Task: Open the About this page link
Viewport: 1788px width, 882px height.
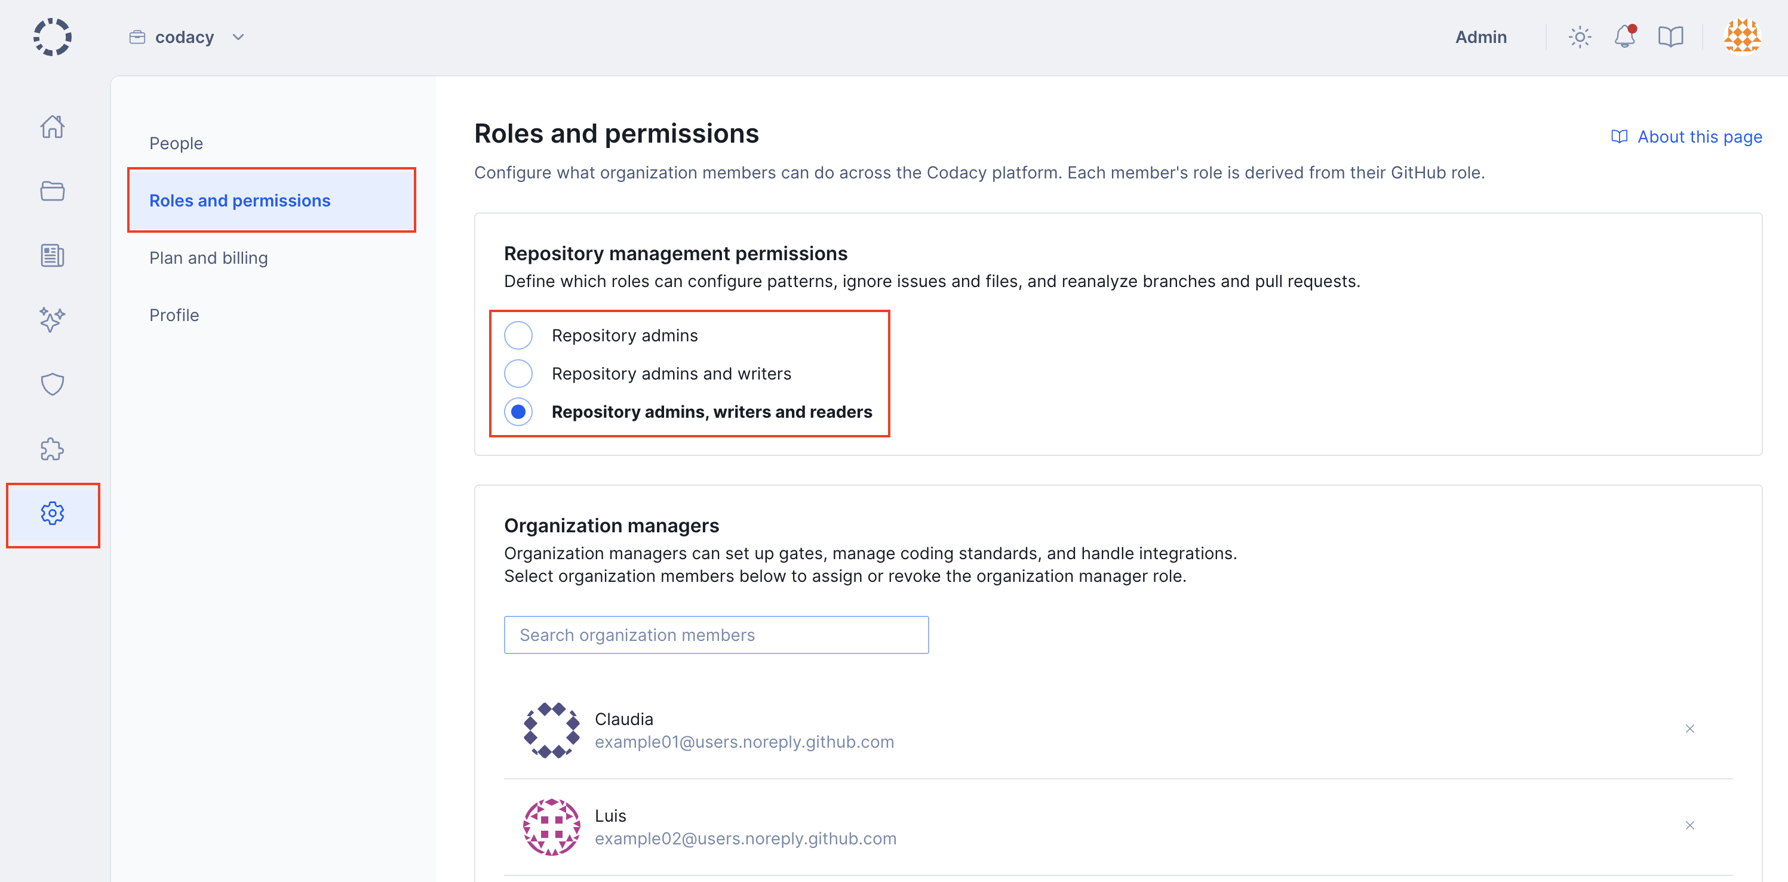Action: click(x=1685, y=137)
